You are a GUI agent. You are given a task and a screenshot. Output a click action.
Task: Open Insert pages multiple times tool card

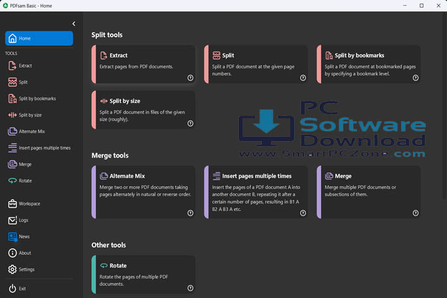(x=256, y=192)
